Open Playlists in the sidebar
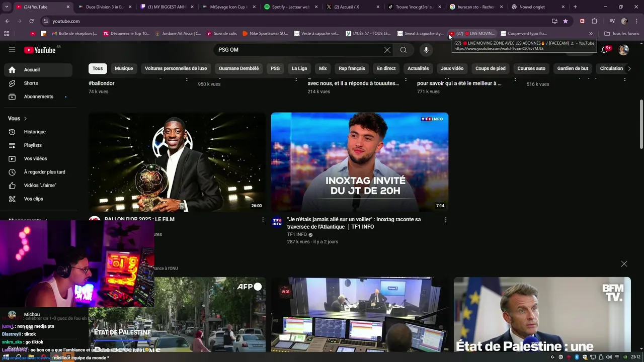Viewport: 644px width, 362px height. click(x=38, y=145)
